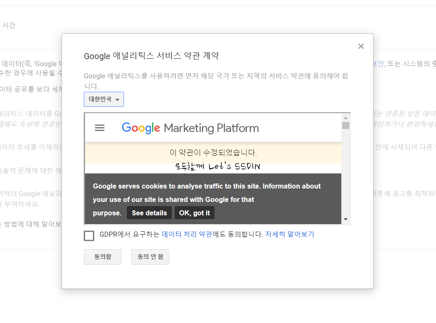This screenshot has height=323, width=436.
Task: Close the terms of service dialog
Action: pos(361,46)
